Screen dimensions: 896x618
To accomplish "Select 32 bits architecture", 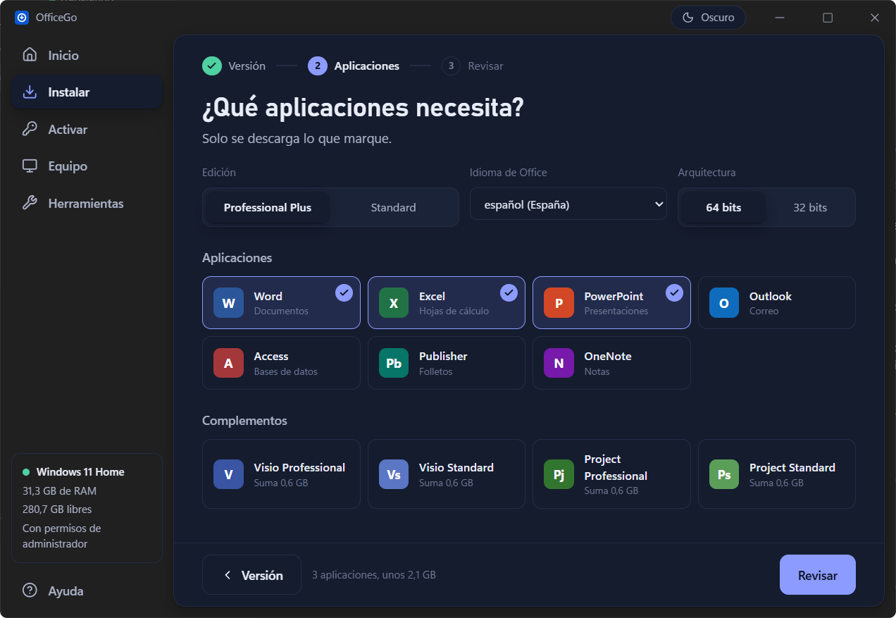I will [x=810, y=207].
